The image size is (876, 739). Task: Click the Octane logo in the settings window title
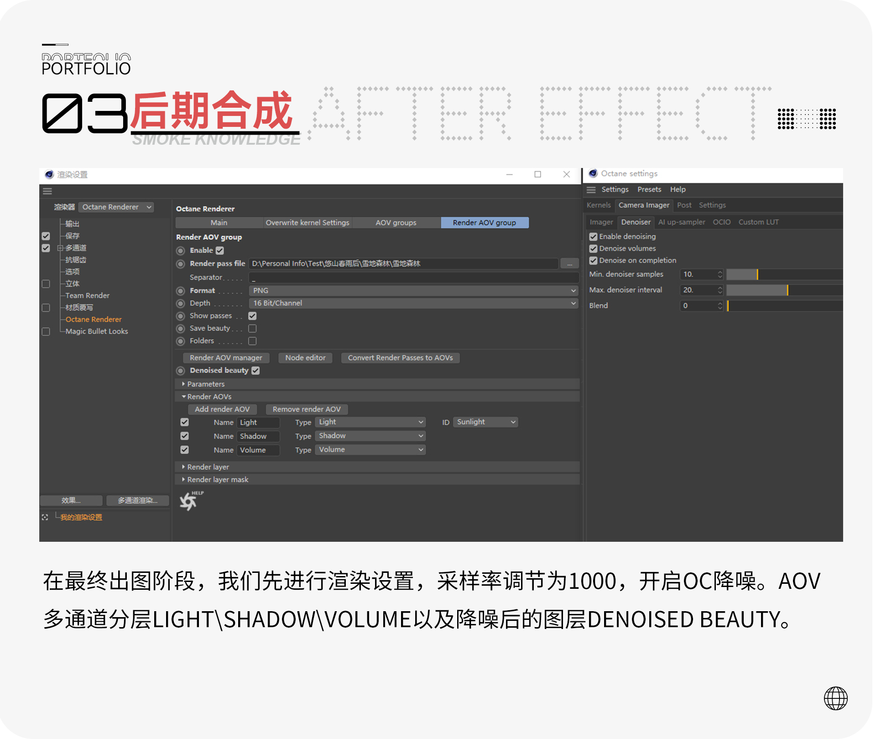pyautogui.click(x=593, y=173)
